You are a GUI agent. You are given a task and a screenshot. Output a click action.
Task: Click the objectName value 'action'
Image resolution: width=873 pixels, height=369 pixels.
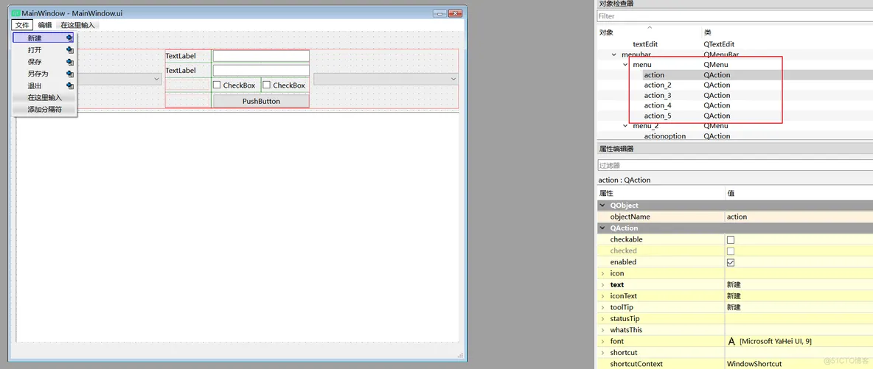(737, 217)
